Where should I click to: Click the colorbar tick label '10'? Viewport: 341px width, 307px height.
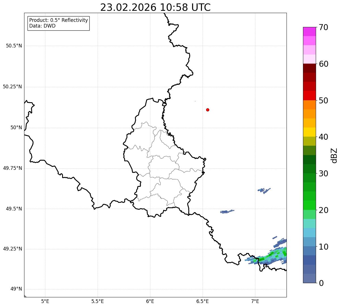click(323, 247)
